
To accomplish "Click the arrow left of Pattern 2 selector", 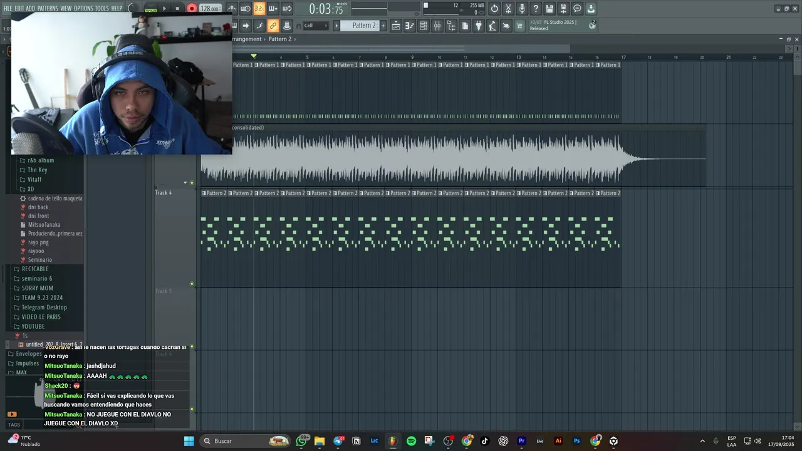I will (336, 26).
